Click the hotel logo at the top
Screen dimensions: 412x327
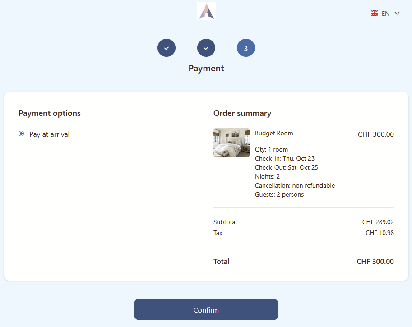pos(206,11)
